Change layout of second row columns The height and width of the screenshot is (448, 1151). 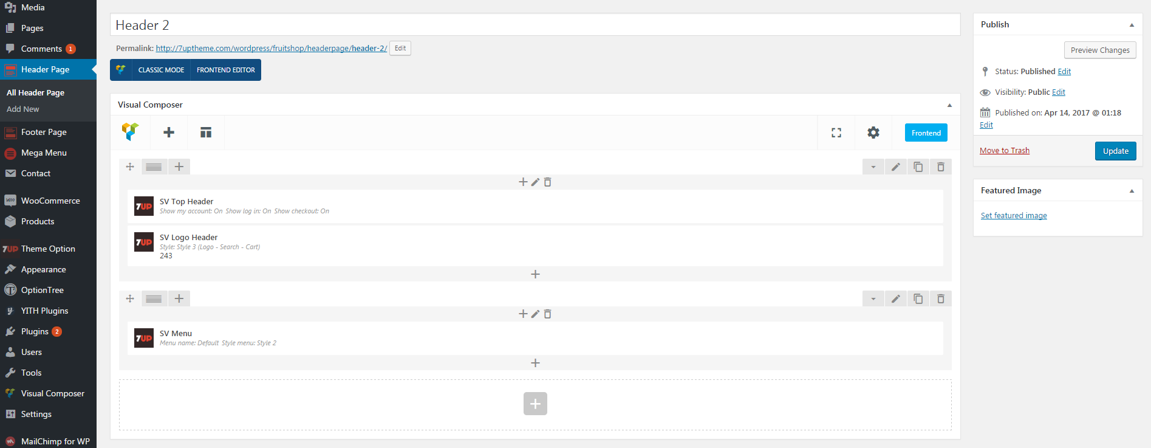click(x=154, y=298)
